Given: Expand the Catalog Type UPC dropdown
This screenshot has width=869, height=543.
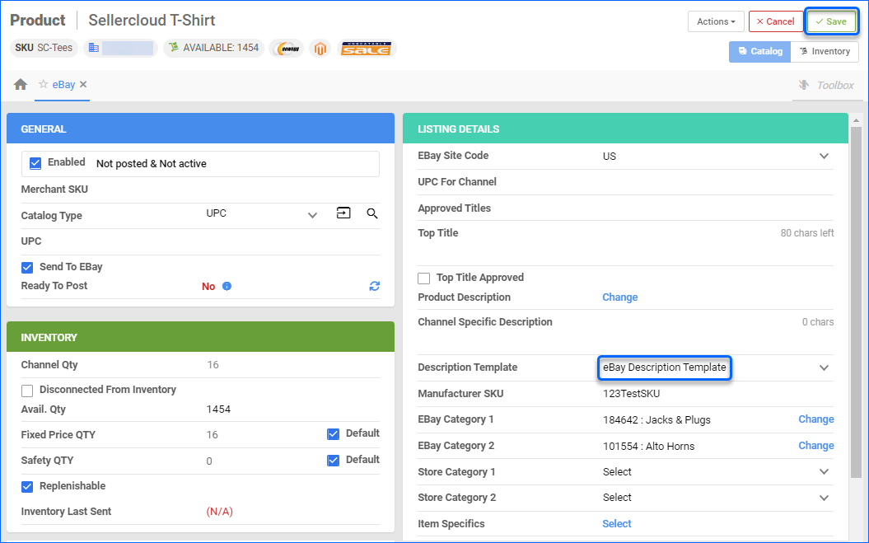Looking at the screenshot, I should tap(312, 215).
